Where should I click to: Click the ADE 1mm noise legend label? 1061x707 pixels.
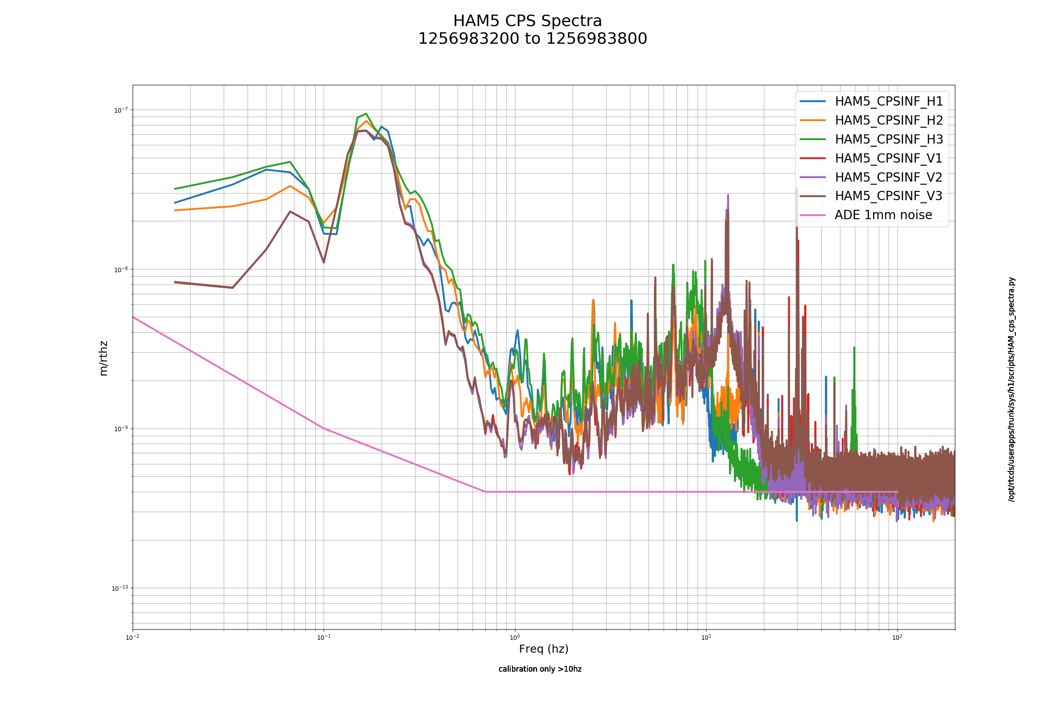click(883, 215)
